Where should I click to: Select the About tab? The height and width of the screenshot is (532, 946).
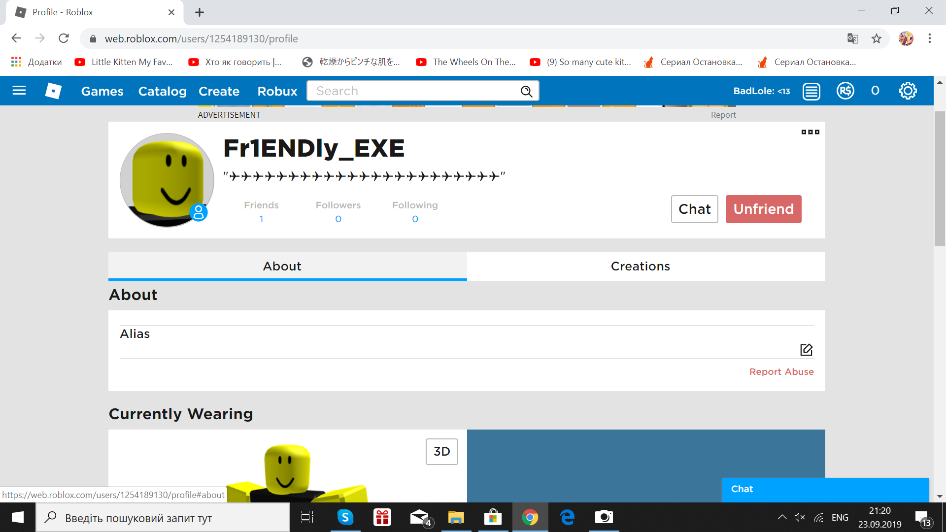click(x=283, y=266)
